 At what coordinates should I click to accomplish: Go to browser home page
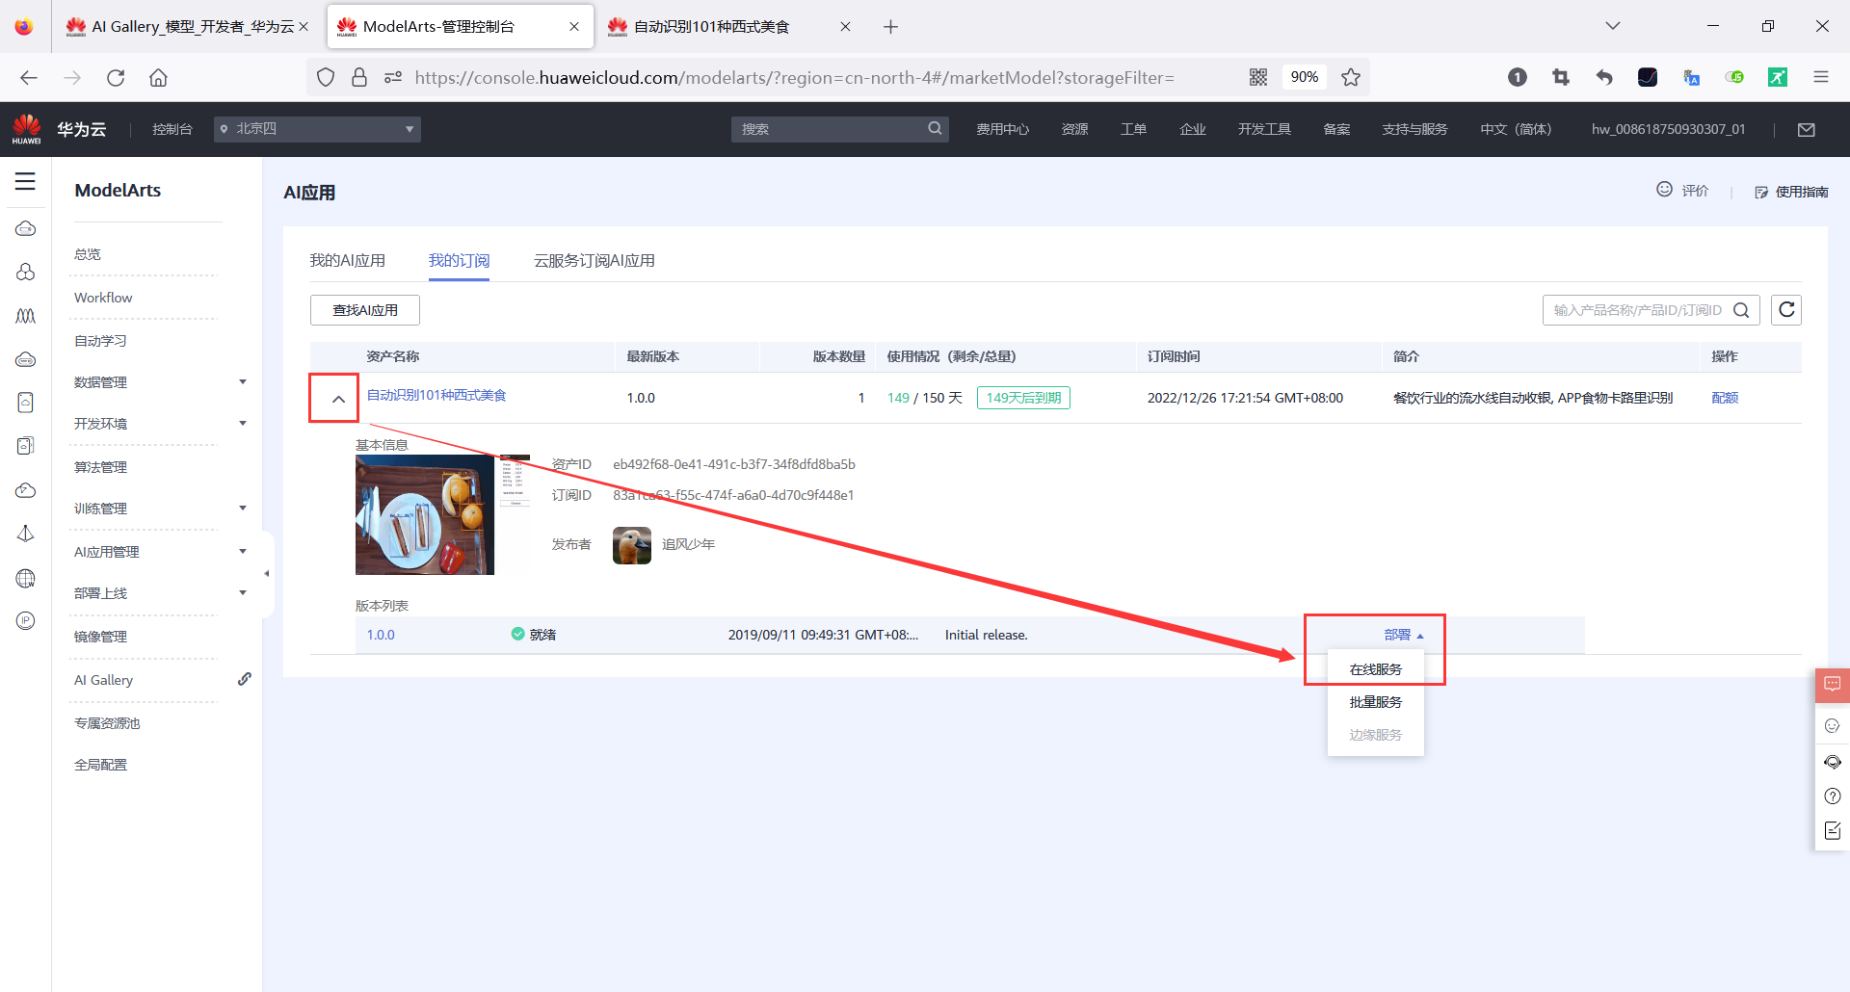point(158,78)
